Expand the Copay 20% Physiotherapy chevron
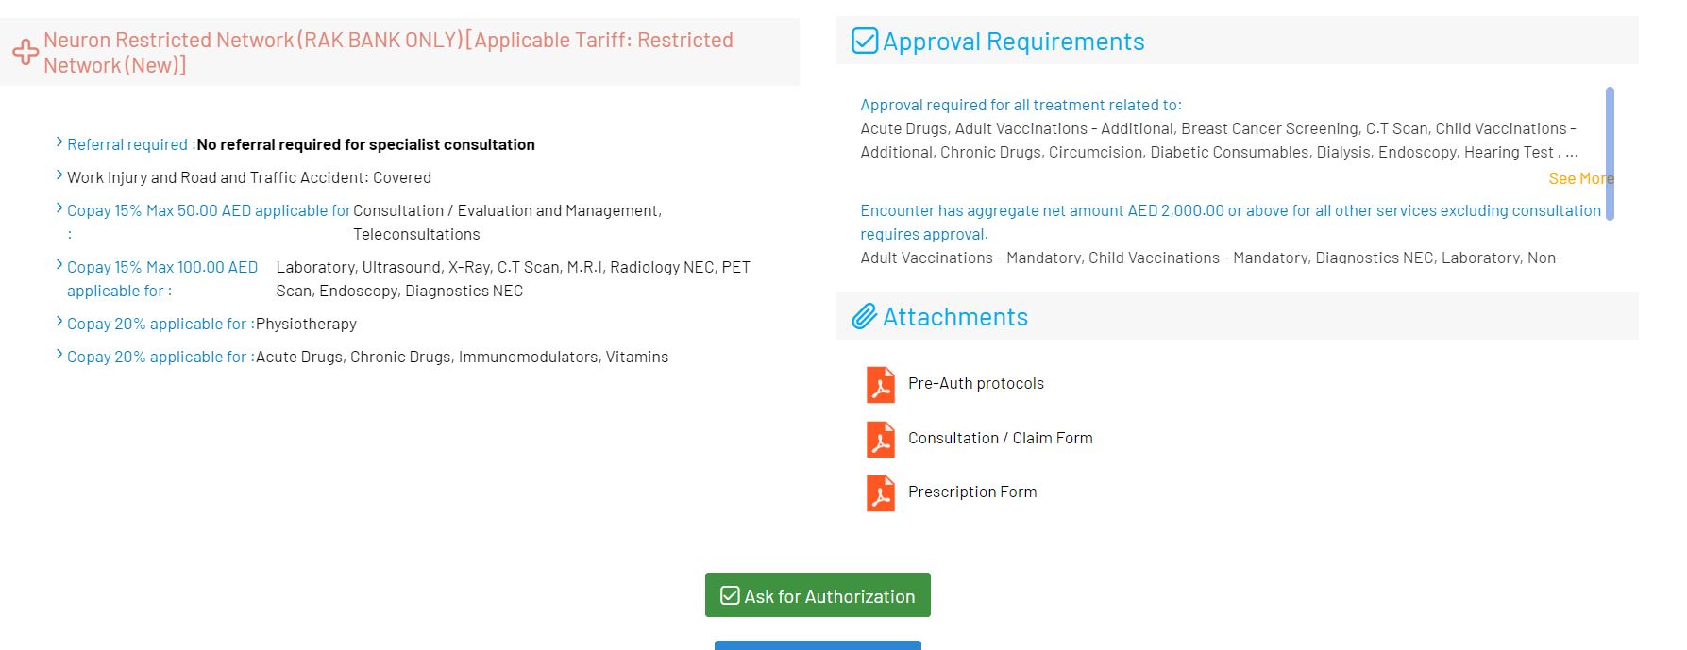1687x650 pixels. [x=59, y=322]
